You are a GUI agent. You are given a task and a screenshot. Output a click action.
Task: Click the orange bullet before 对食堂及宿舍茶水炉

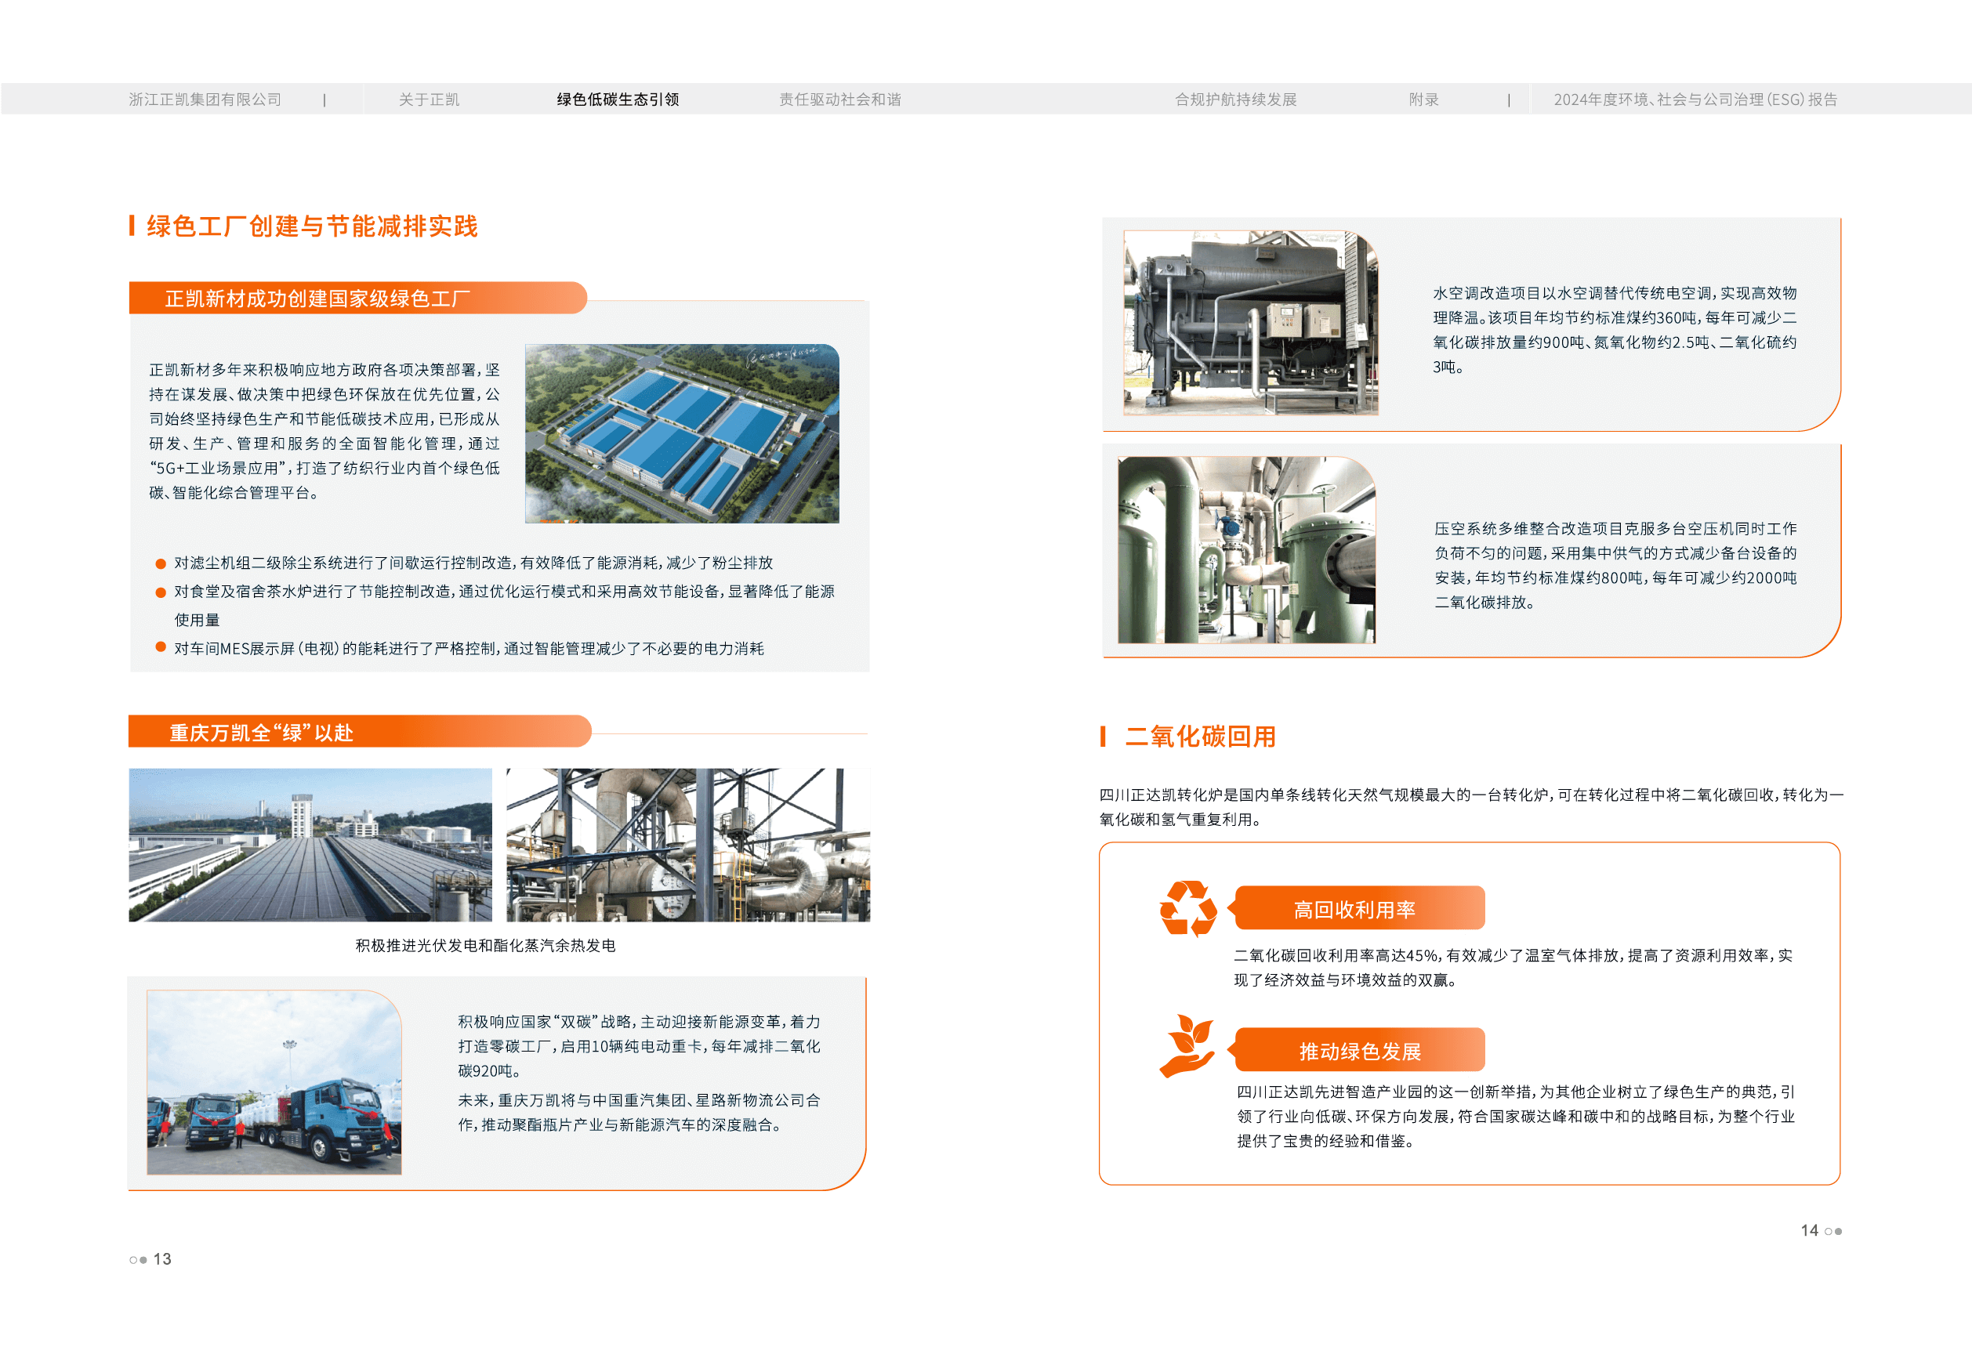tap(161, 592)
